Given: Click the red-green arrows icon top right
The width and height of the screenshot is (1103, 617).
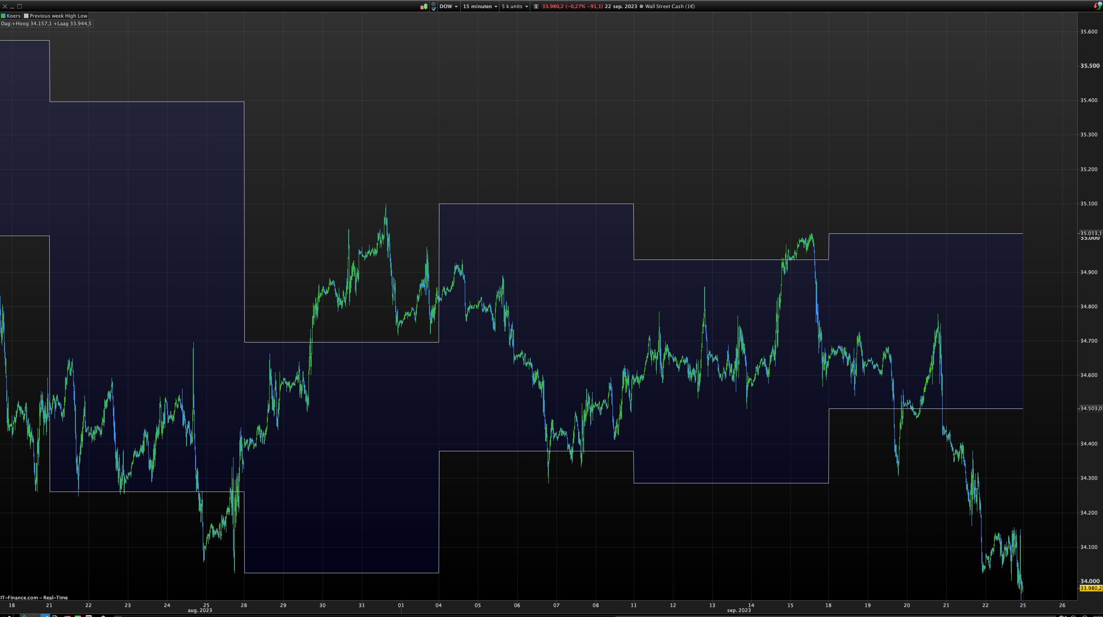Looking at the screenshot, I should (x=1098, y=6).
